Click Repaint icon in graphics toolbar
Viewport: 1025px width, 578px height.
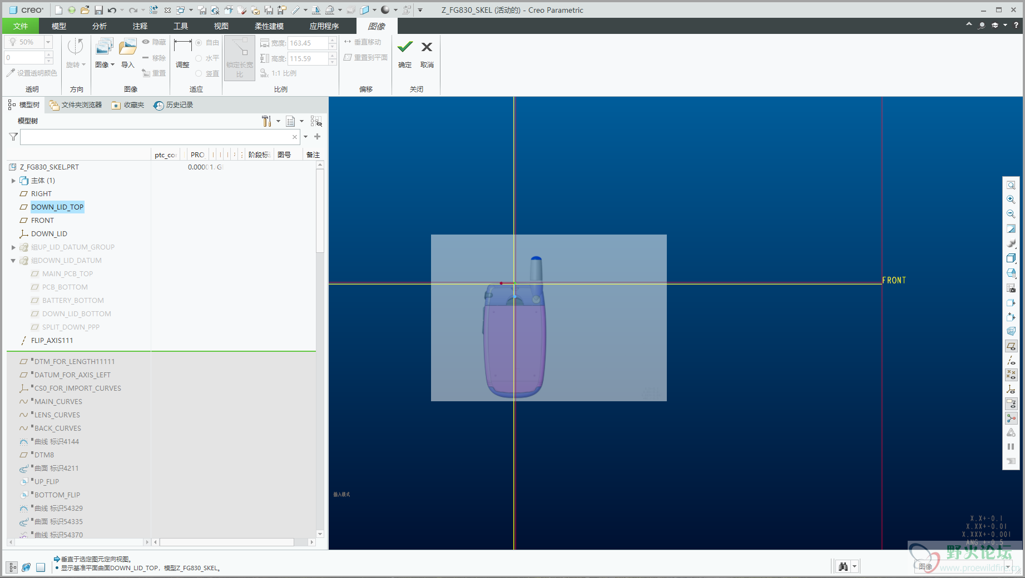coord(1011,228)
